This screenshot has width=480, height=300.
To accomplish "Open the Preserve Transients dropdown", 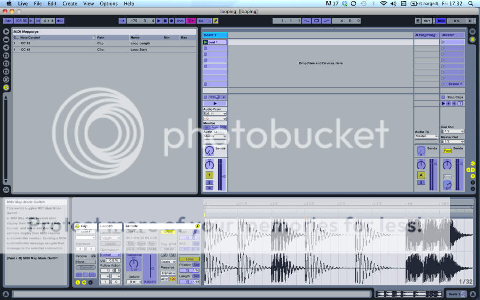I will 168,273.
